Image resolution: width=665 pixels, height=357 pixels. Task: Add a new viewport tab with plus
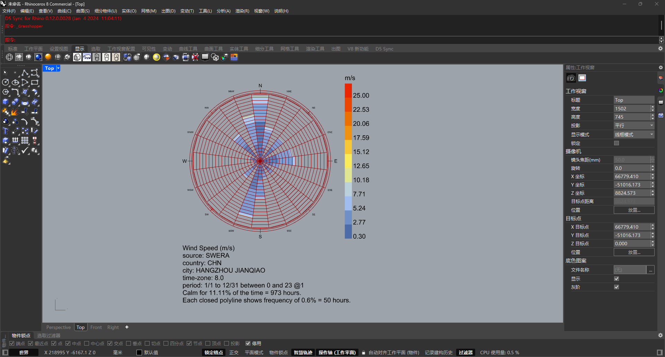click(127, 327)
